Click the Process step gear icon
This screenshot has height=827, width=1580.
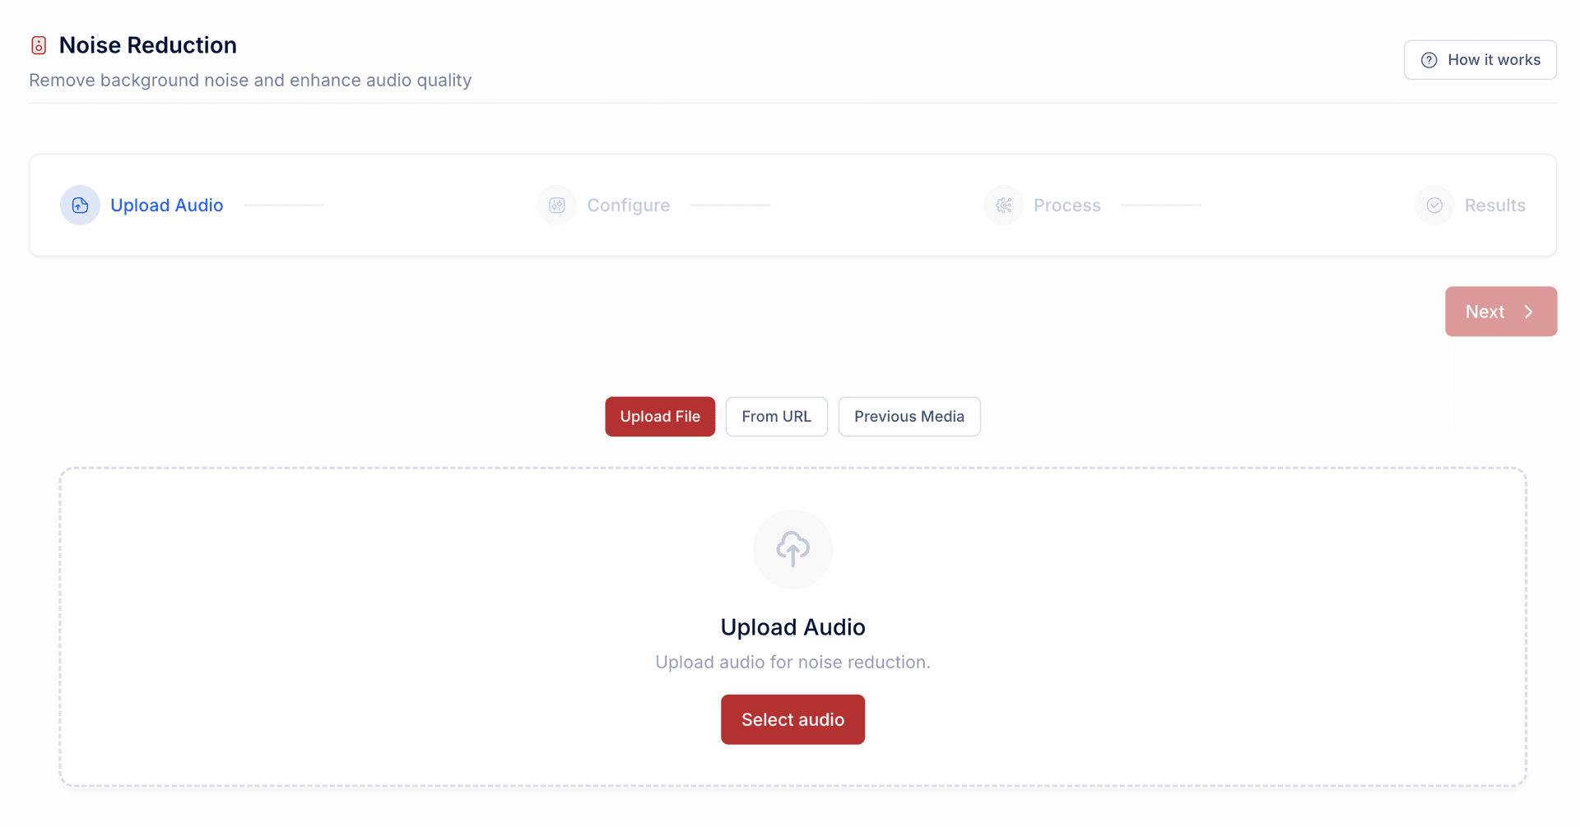(1003, 206)
